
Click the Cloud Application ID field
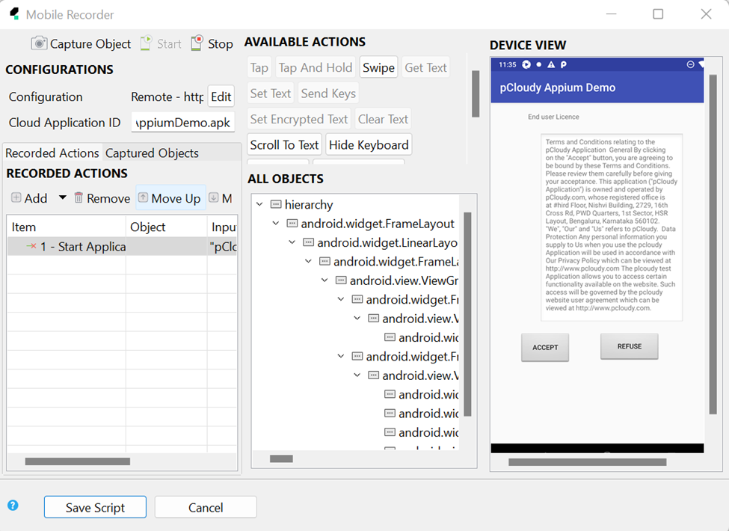coord(182,123)
